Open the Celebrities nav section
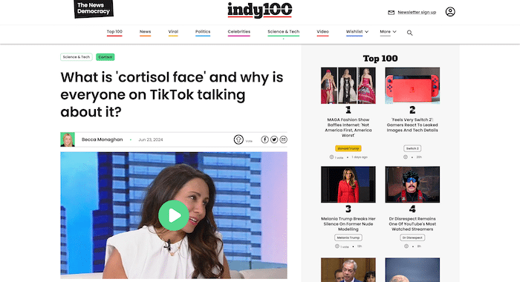This screenshot has height=282, width=520. point(238,32)
